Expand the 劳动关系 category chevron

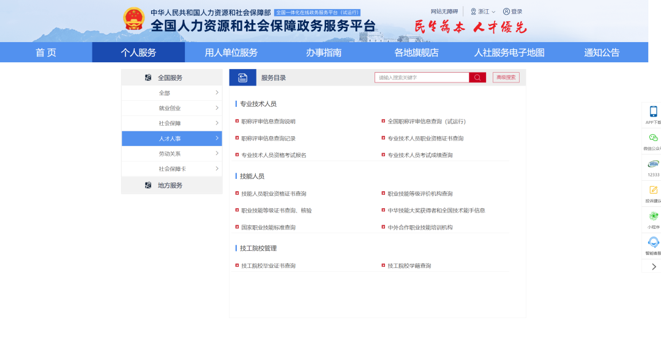point(217,153)
